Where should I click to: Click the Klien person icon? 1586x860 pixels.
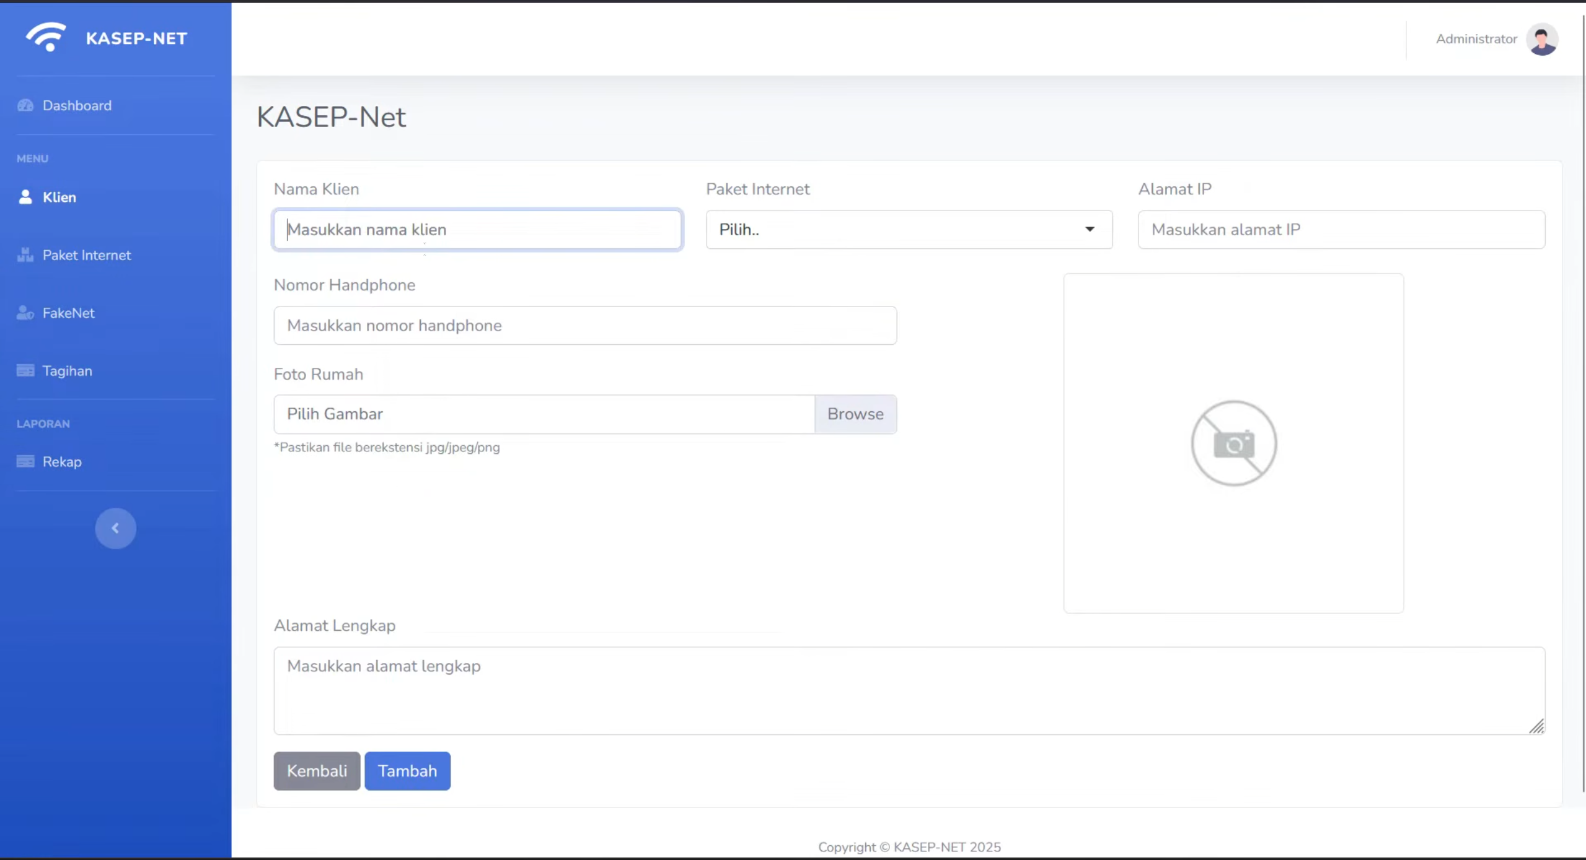click(25, 197)
